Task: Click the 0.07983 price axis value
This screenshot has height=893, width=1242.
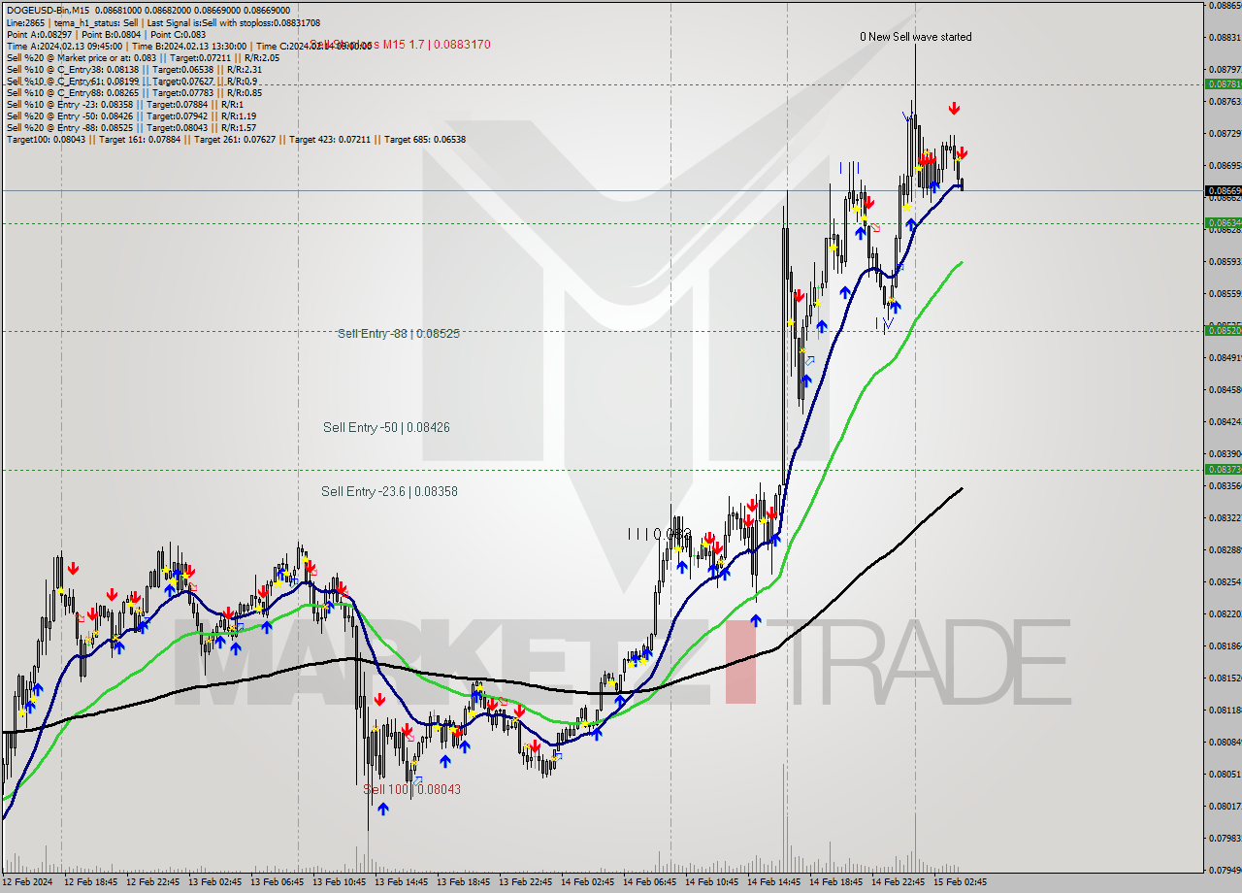Action: (x=1225, y=838)
